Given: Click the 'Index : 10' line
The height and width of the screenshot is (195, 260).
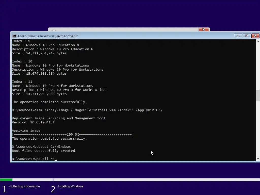Looking at the screenshot, I should click(x=22, y=61).
